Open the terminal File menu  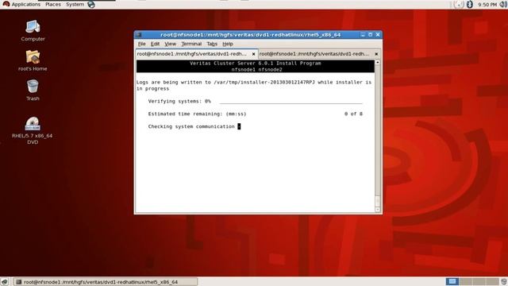[142, 44]
